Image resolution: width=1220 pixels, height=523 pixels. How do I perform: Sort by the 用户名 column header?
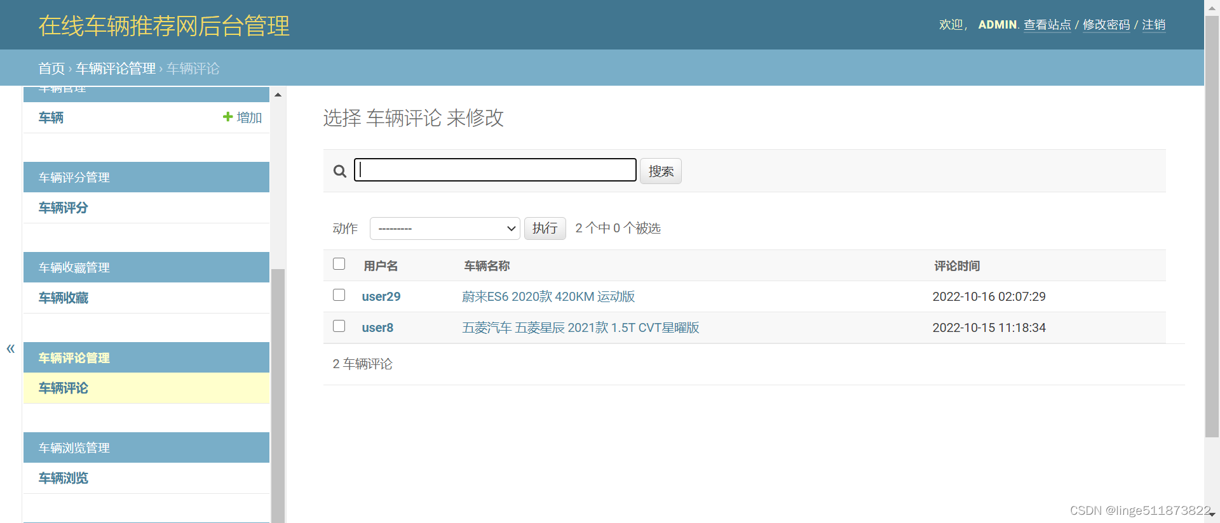tap(381, 266)
